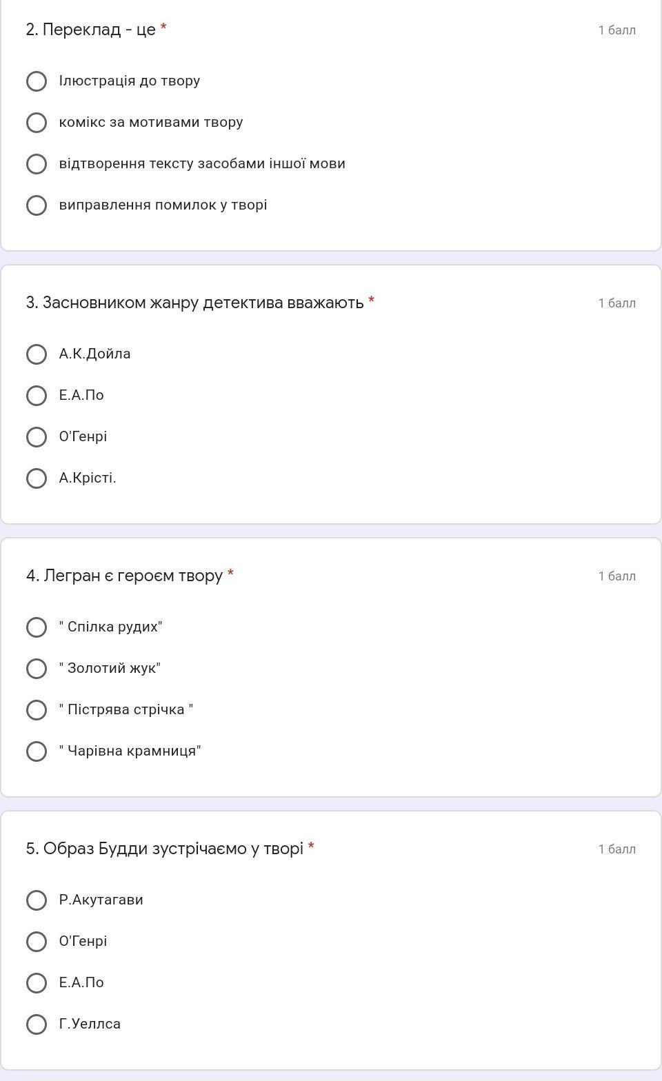The height and width of the screenshot is (1081, 662).
Task: Choose 'Золотий жук' for Легран question
Action: coord(37,669)
